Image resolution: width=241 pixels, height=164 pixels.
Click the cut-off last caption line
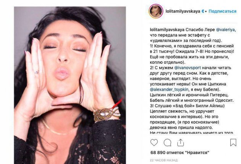(x=191, y=133)
